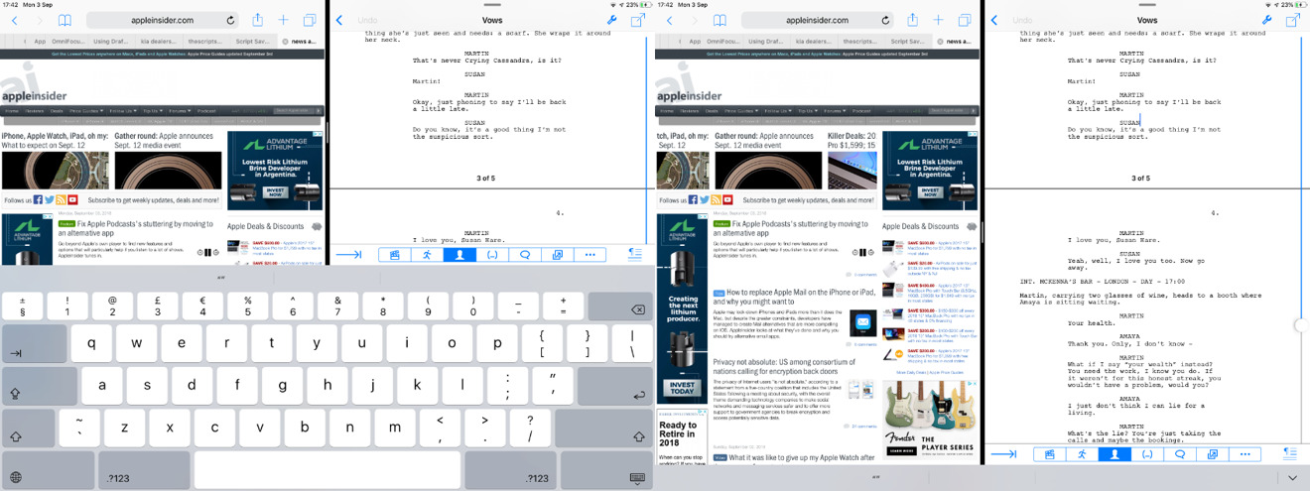Reload appleinsider.com page in right screenshot
Screen dimensions: 1310x491
885,20
